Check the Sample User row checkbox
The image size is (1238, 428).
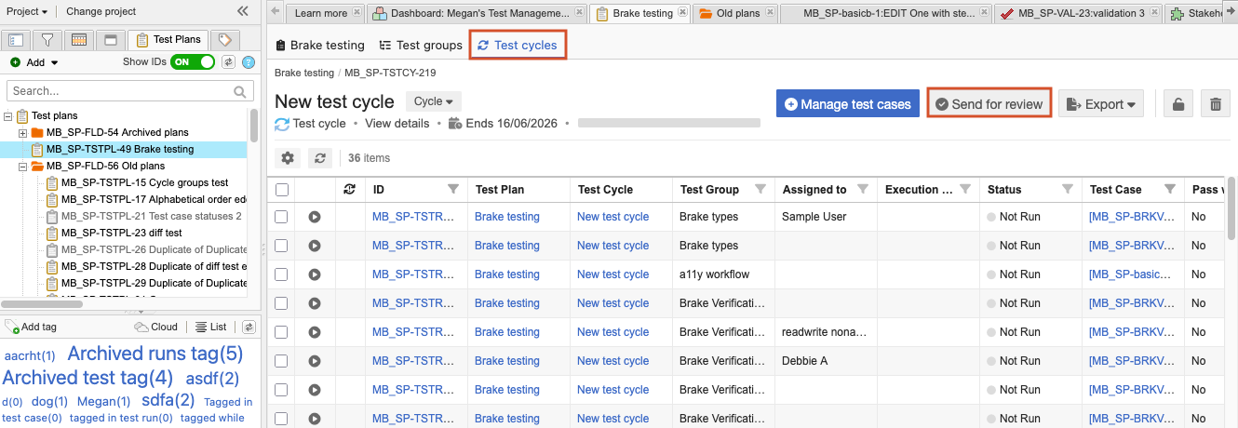point(282,217)
